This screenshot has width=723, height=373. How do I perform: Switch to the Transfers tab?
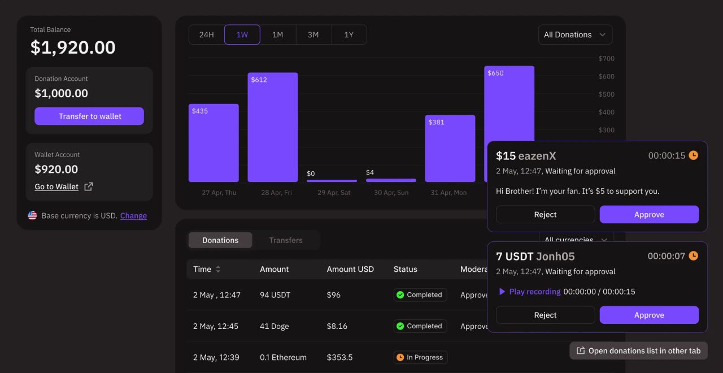click(286, 240)
